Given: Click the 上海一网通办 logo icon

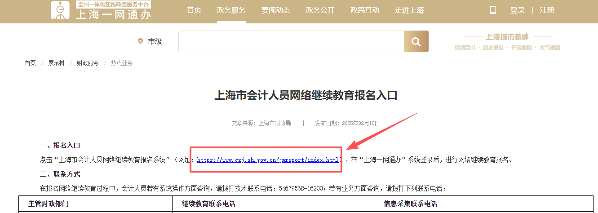Looking at the screenshot, I should (x=61, y=11).
